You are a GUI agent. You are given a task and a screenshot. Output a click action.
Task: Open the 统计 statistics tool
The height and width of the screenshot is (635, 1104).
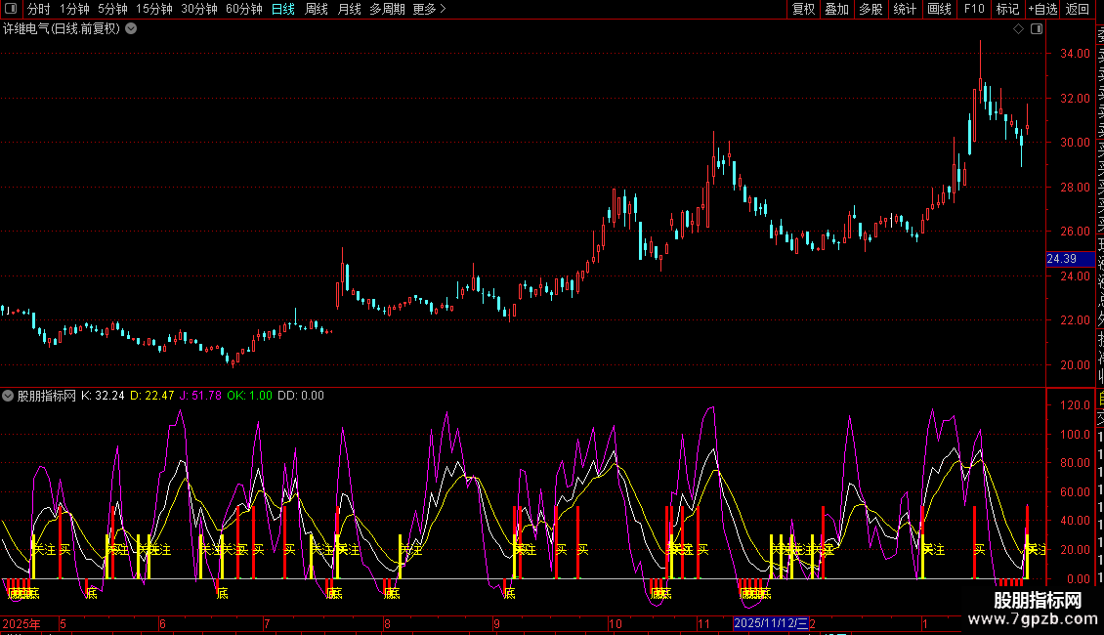coord(905,9)
